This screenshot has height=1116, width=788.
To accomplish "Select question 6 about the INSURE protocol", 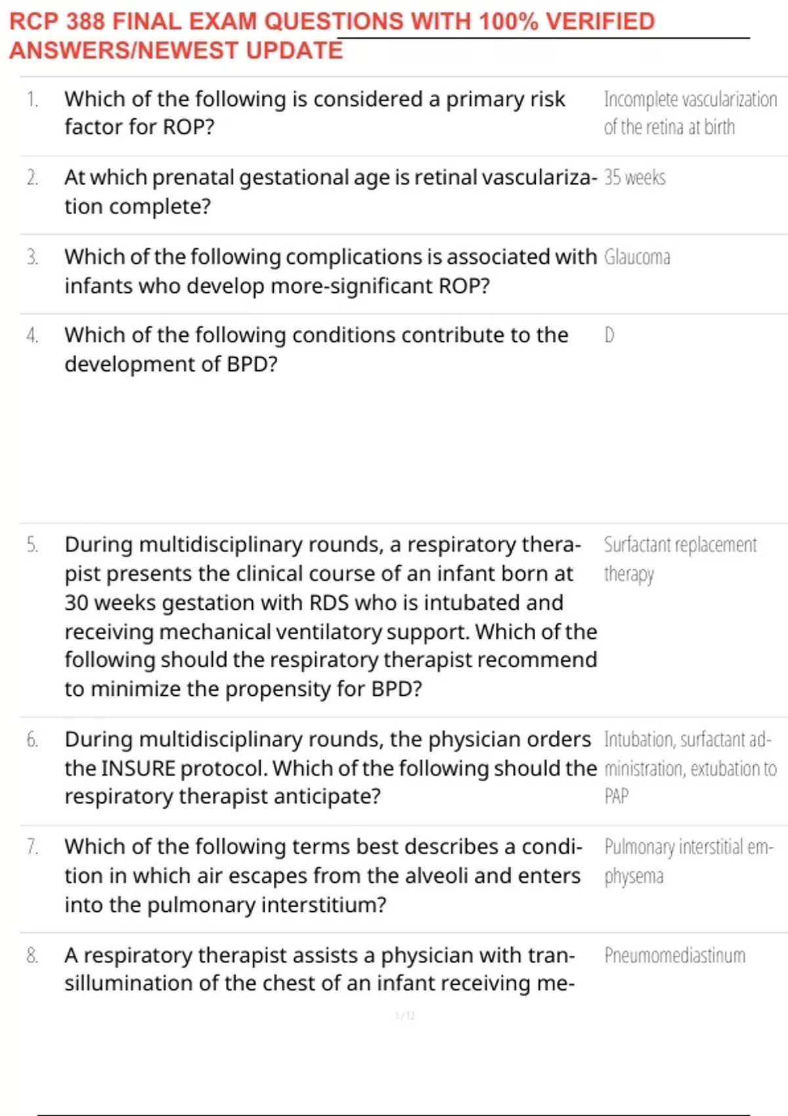I will tap(331, 767).
